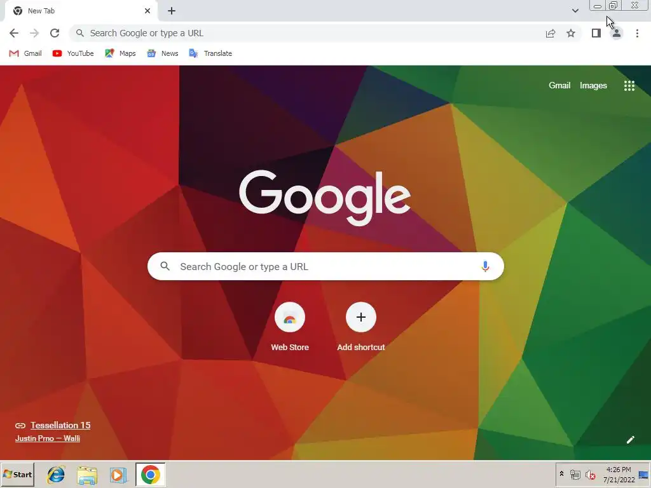Image resolution: width=651 pixels, height=488 pixels.
Task: Open the Chrome profile avatar
Action: click(x=617, y=33)
